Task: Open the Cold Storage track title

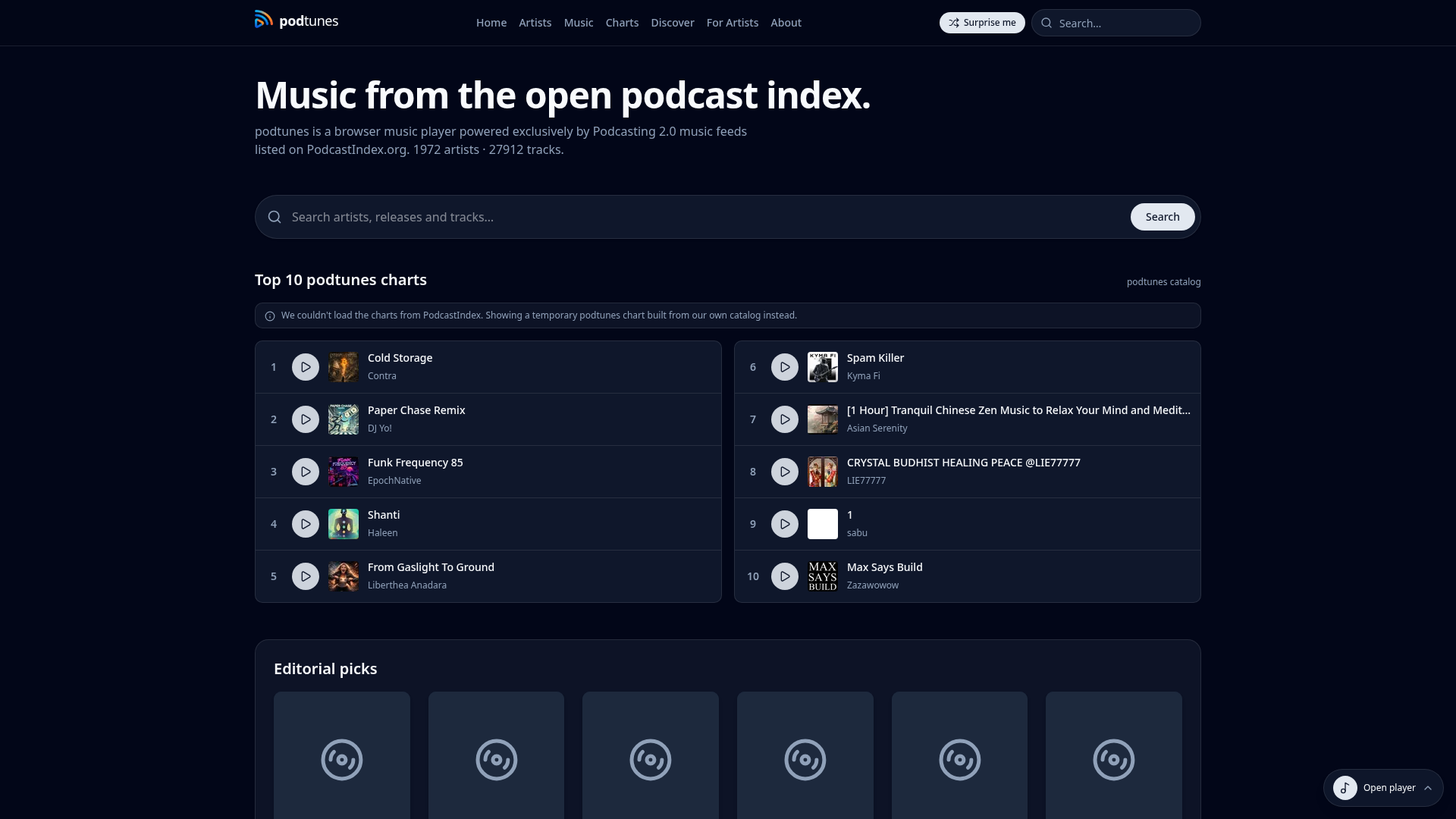Action: 400,358
